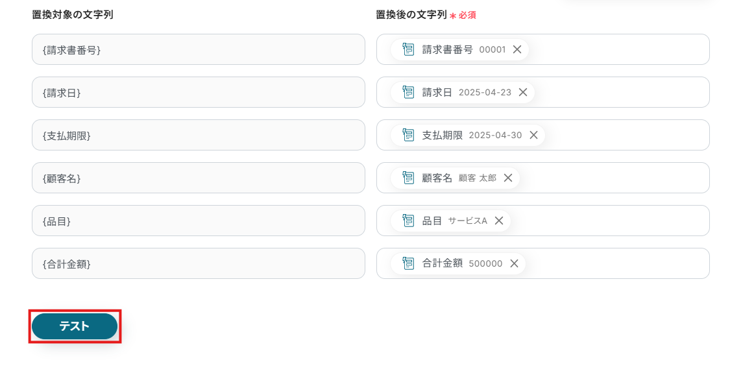Click the sheet icon beside 請求日
Image resolution: width=743 pixels, height=373 pixels.
tap(408, 92)
